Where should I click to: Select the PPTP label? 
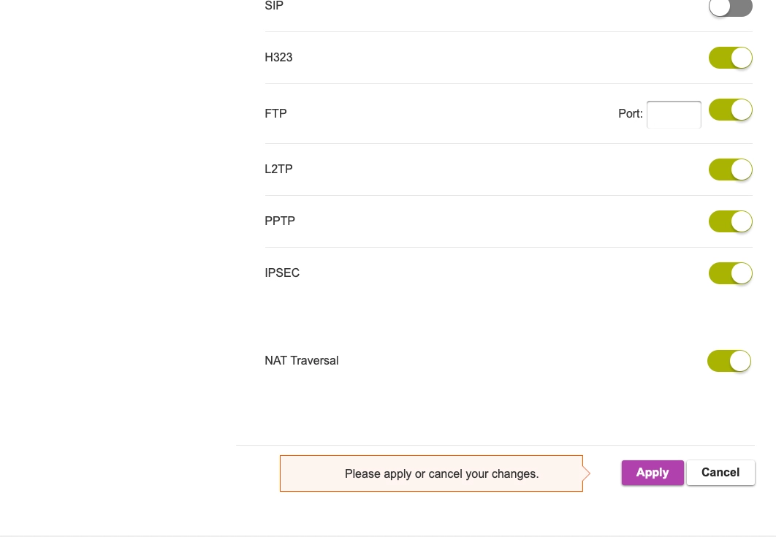[x=280, y=221]
